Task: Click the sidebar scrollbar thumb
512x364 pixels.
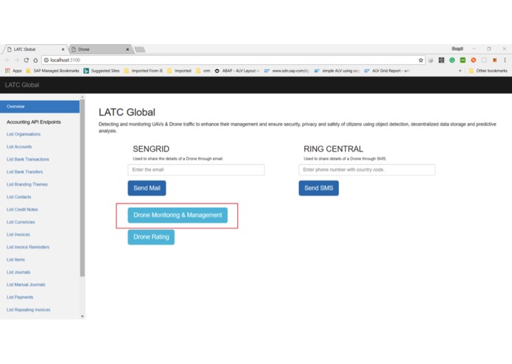Action: click(83, 188)
